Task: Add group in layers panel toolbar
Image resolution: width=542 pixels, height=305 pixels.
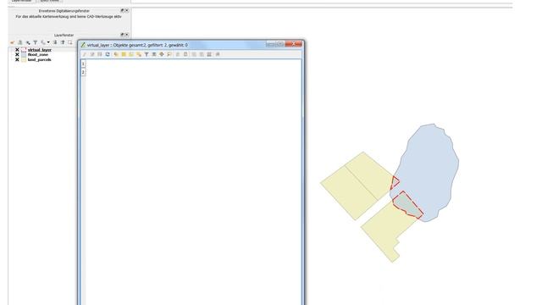Action: point(20,42)
